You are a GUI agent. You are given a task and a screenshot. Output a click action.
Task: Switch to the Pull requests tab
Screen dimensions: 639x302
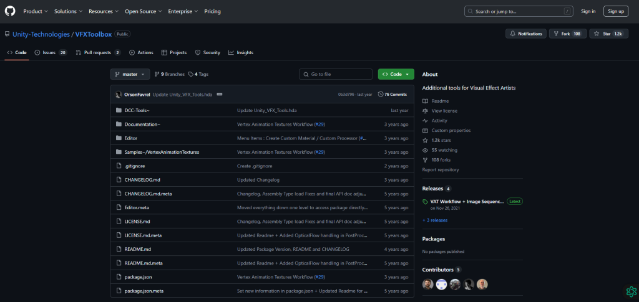tap(98, 52)
